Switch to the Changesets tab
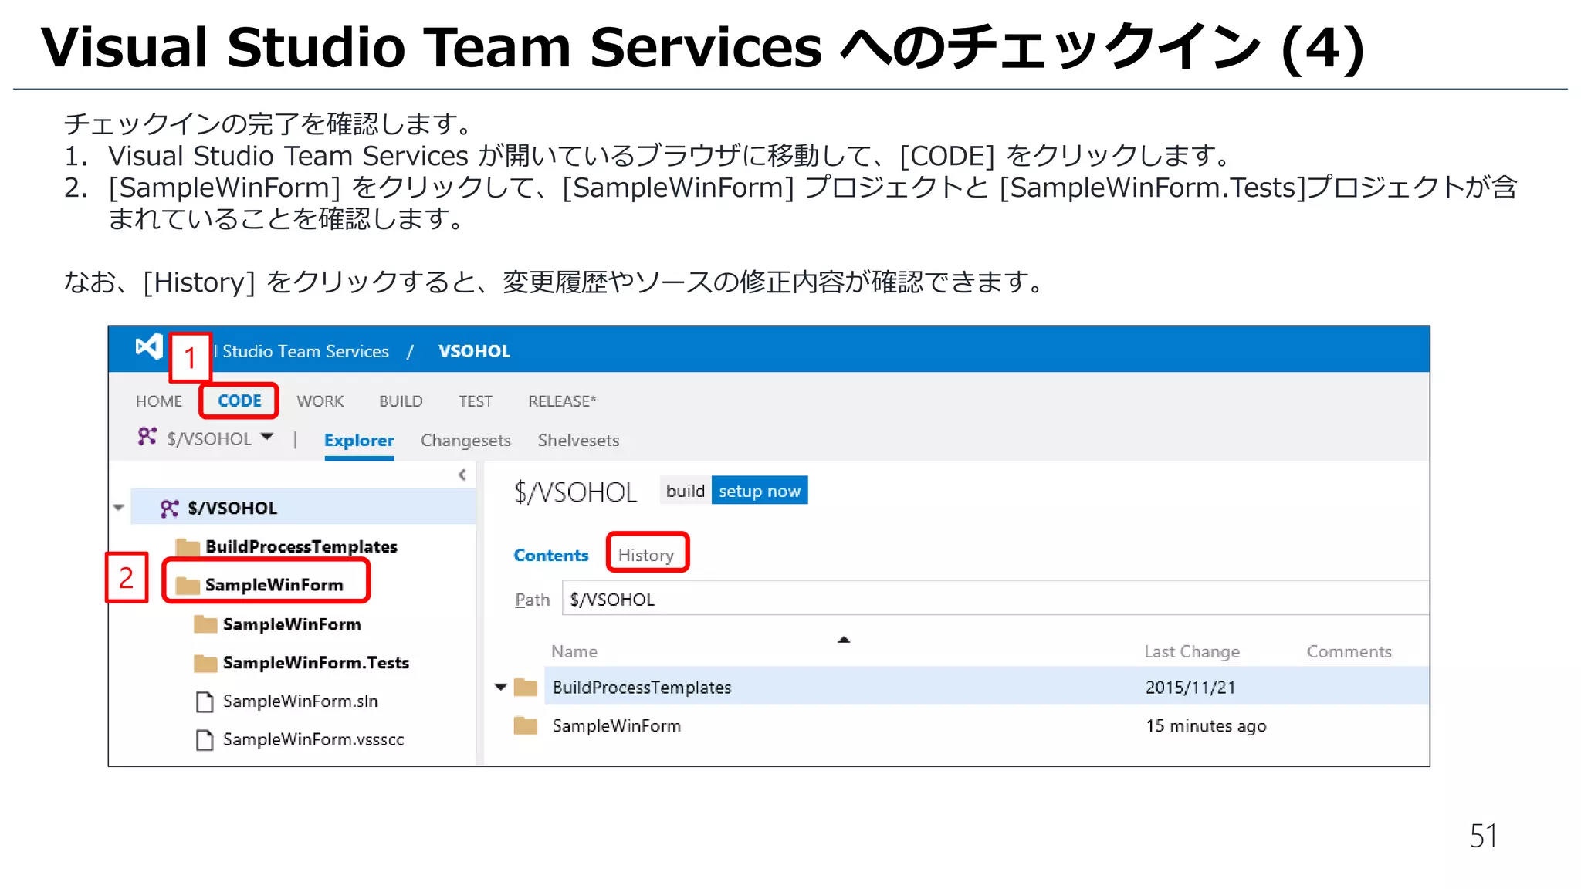Viewport: 1581px width, 889px height. (x=465, y=441)
